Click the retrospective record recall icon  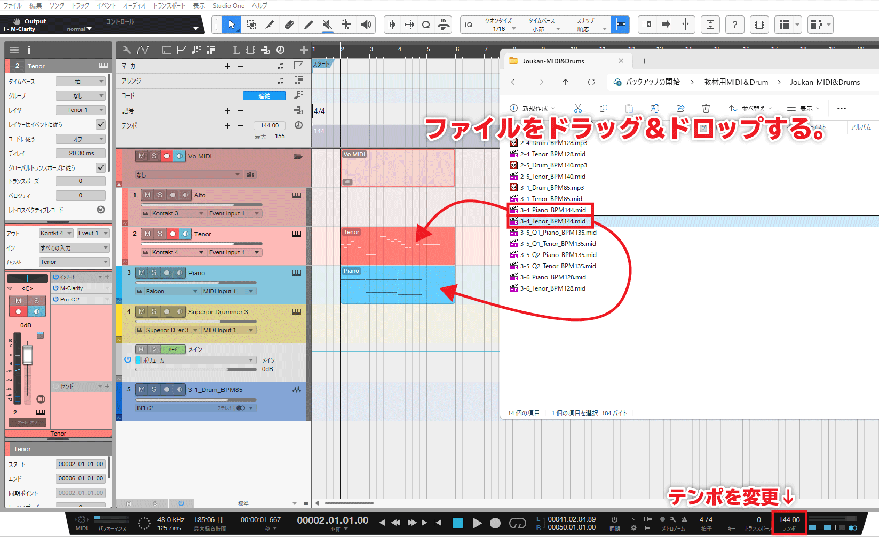click(101, 210)
